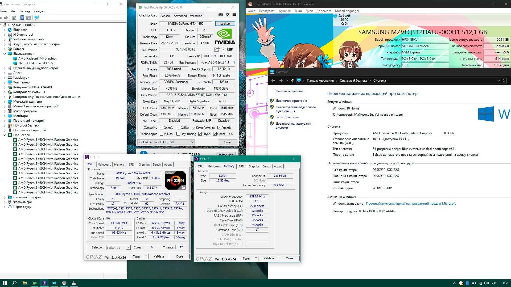Toggle the CUDA checkbox
This screenshot has height=287, width=511.
click(x=178, y=128)
